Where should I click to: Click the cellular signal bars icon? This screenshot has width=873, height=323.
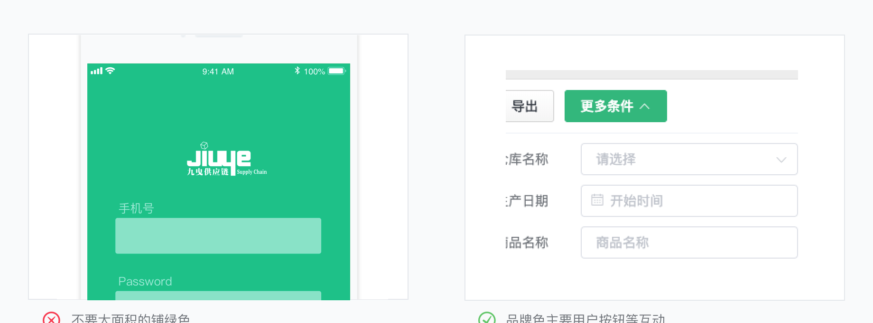pyautogui.click(x=97, y=71)
